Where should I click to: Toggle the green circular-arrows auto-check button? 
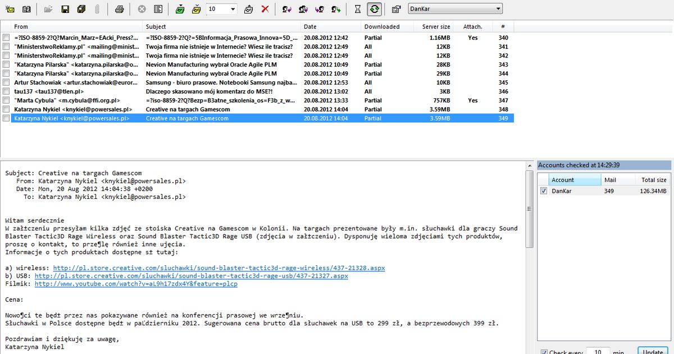click(x=374, y=9)
